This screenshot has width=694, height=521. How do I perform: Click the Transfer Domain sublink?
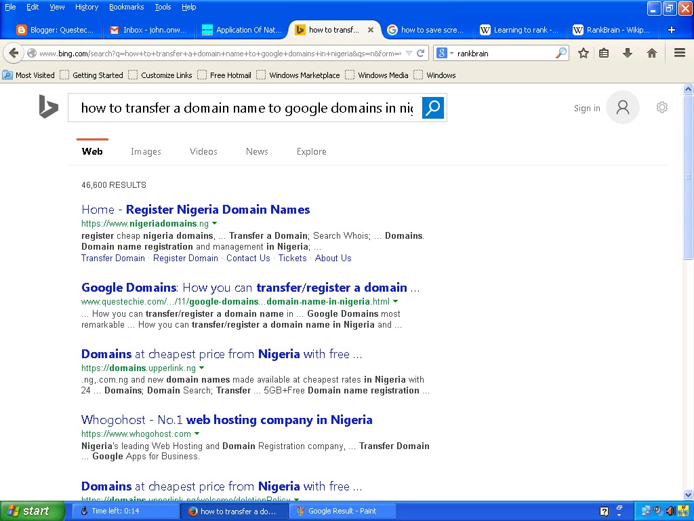point(113,258)
